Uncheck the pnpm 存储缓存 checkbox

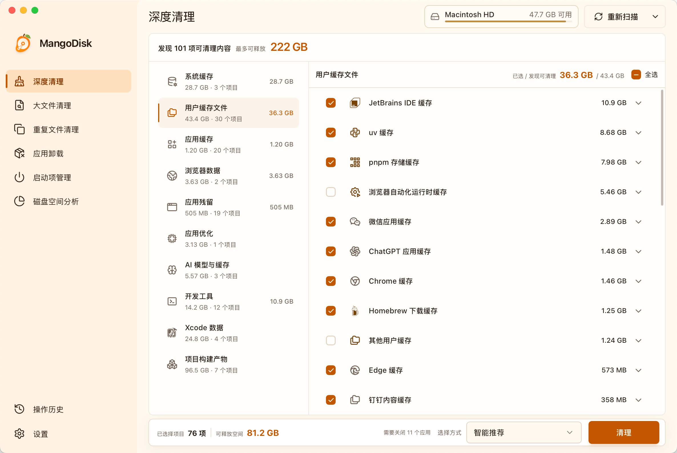pyautogui.click(x=331, y=162)
